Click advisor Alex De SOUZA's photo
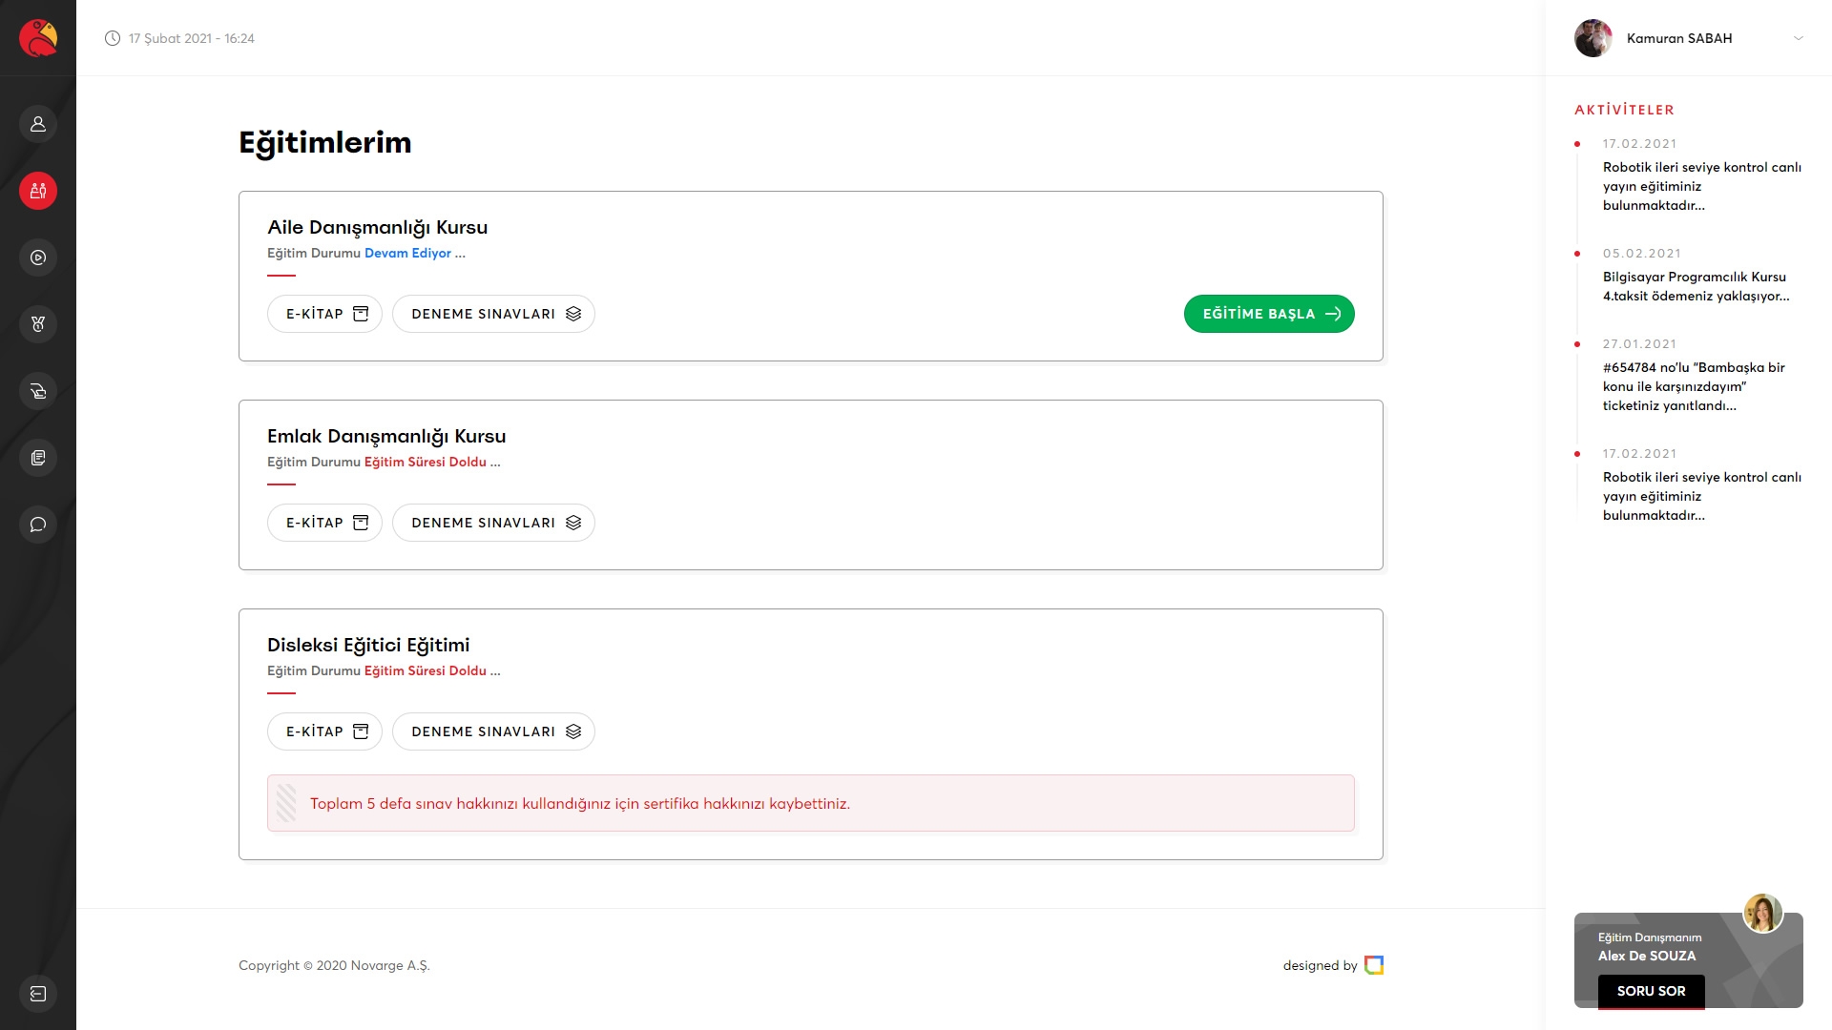The image size is (1832, 1030). (x=1762, y=913)
